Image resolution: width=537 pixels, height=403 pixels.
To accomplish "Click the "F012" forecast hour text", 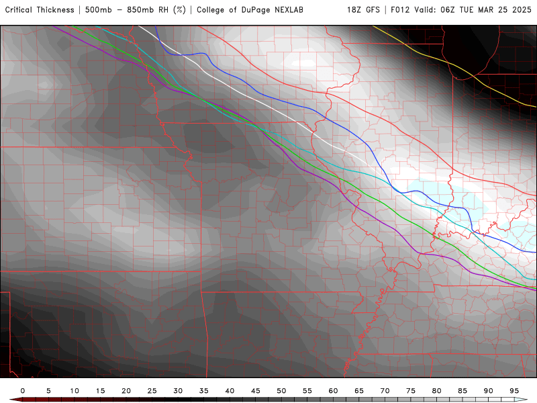I will (x=400, y=10).
